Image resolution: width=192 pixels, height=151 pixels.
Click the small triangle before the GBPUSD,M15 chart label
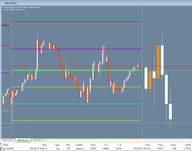pyautogui.click(x=3, y=7)
